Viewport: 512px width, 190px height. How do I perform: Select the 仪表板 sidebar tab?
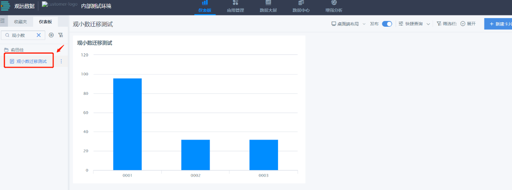point(45,21)
